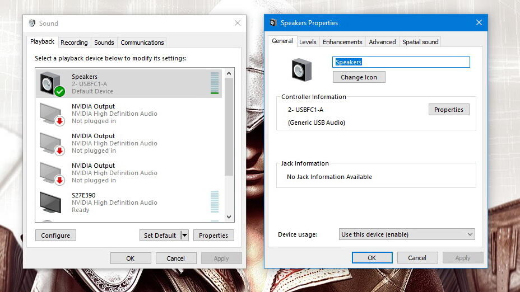The height and width of the screenshot is (292, 520).
Task: Click Cancel in the Sound window
Action: click(175, 258)
